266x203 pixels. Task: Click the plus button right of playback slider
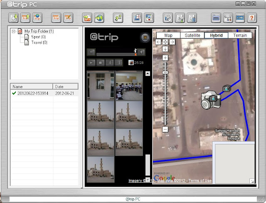[x=141, y=52]
